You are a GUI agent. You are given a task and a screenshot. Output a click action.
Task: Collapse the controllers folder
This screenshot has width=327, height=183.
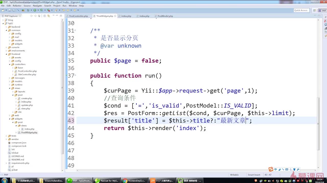point(10,64)
